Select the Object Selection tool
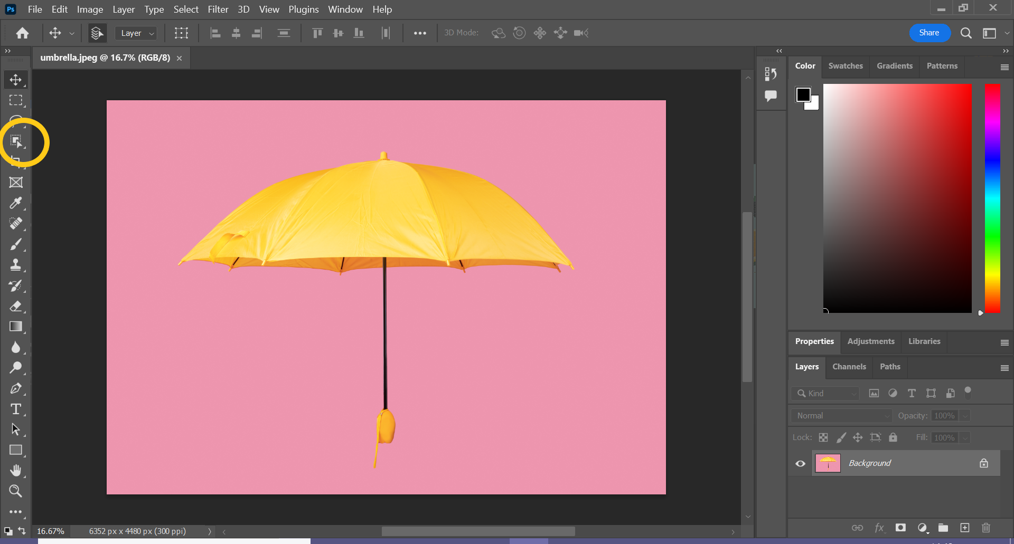This screenshot has height=544, width=1014. (16, 141)
